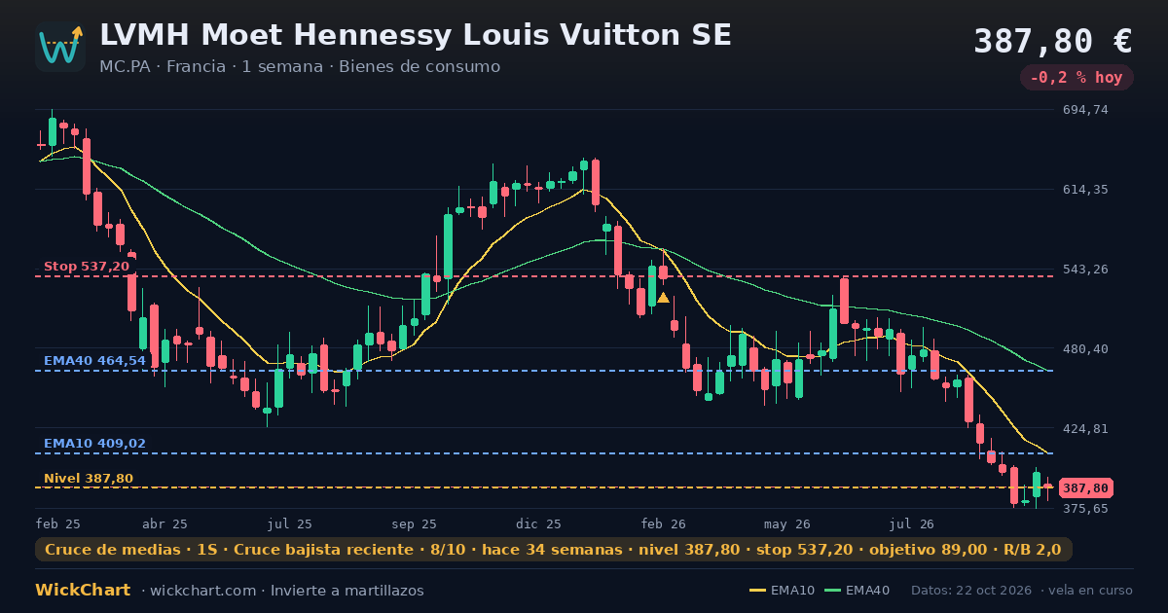
Task: Click the Cruce de medias signal summary banner
Action: click(554, 550)
